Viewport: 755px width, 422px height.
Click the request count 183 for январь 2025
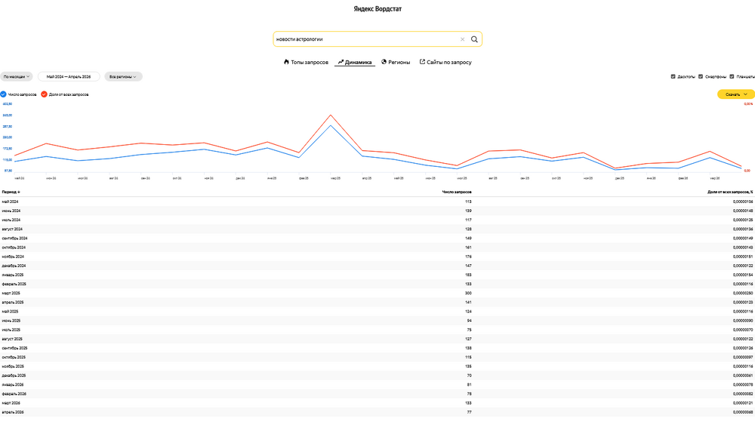[x=469, y=275]
